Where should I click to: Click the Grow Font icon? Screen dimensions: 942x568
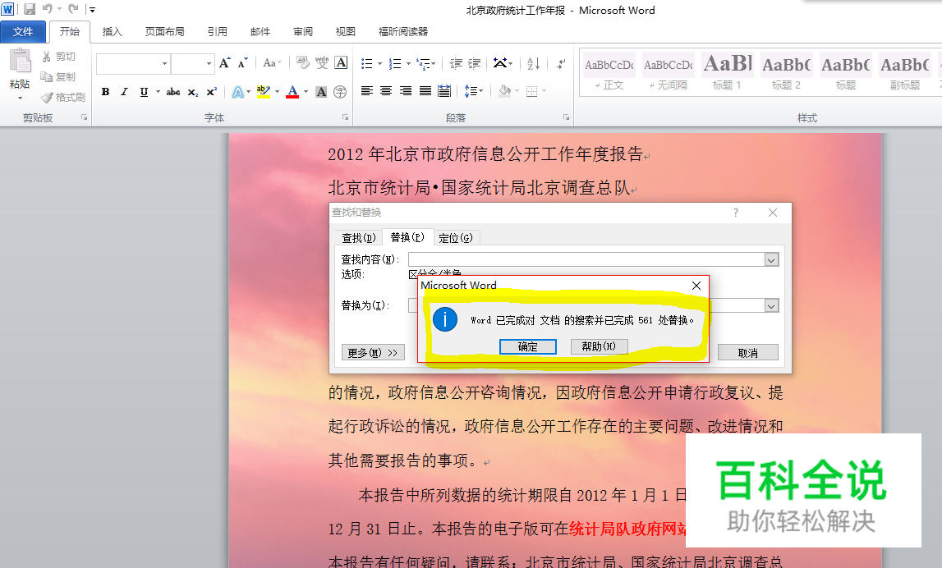(225, 63)
